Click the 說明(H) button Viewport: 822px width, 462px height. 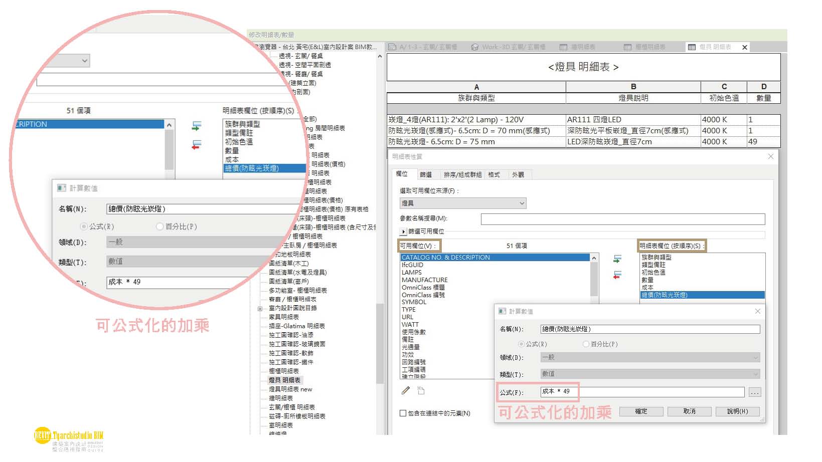click(738, 411)
